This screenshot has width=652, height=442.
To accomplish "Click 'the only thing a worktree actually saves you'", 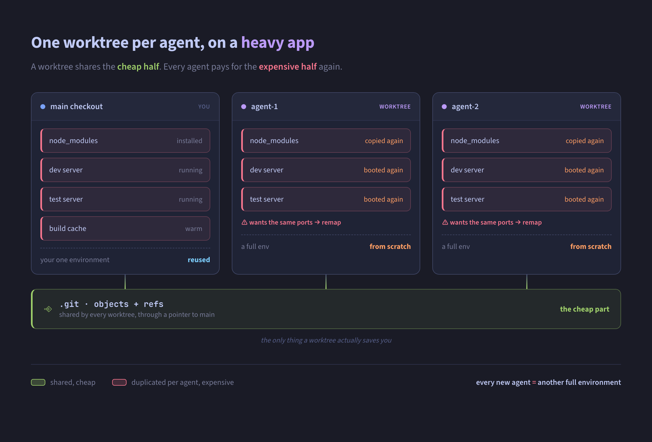I will (x=326, y=340).
